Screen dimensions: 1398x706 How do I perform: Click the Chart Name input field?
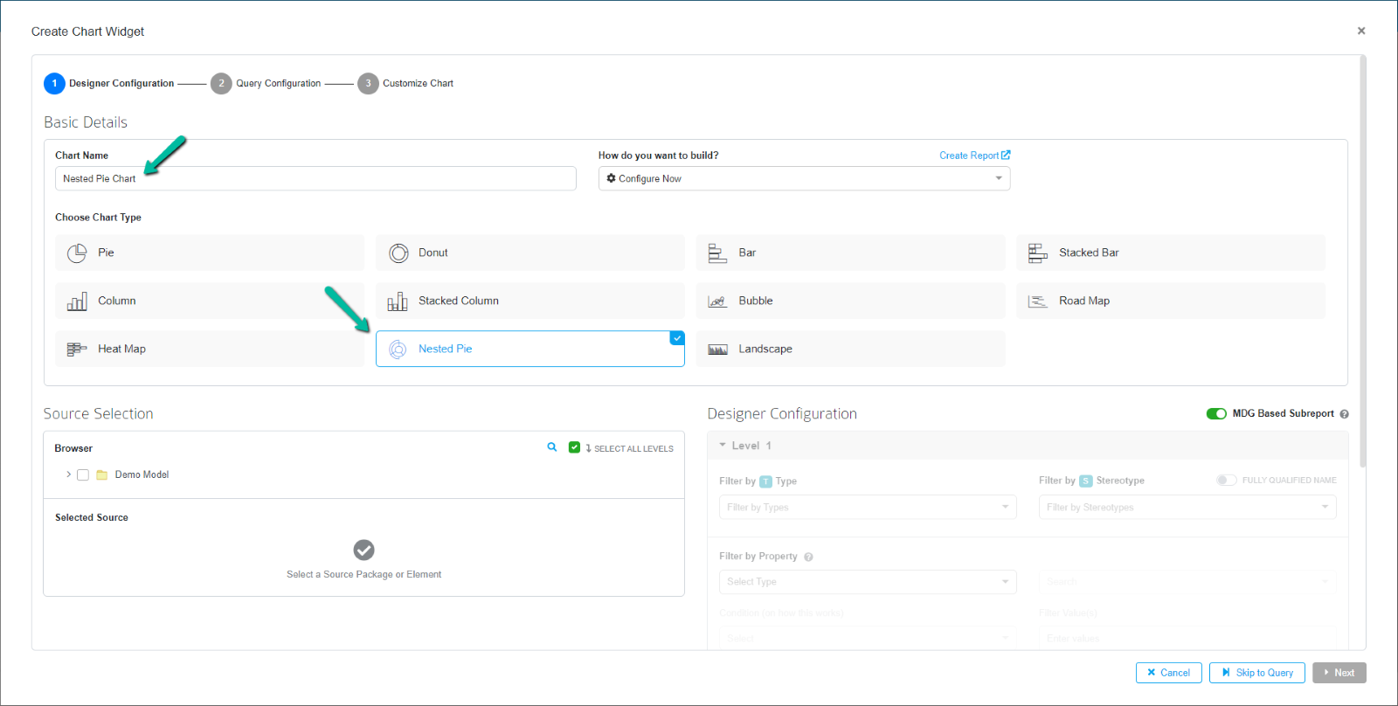click(x=315, y=178)
